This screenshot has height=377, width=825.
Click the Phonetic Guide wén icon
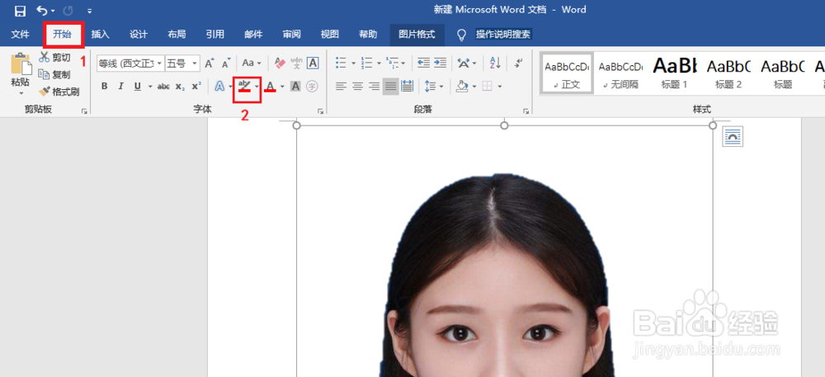pyautogui.click(x=296, y=63)
